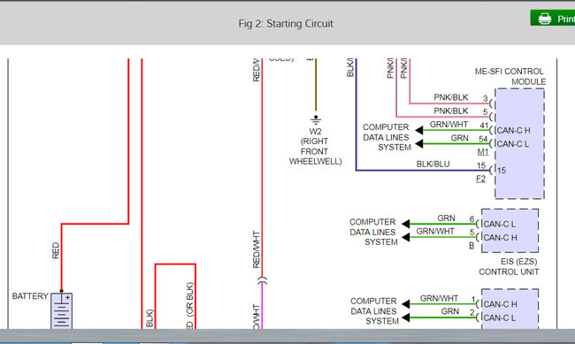The height and width of the screenshot is (344, 575).
Task: Click 'COMPUTER DATA LINES SYSTEM' beside pins 1/2
Action: click(374, 311)
